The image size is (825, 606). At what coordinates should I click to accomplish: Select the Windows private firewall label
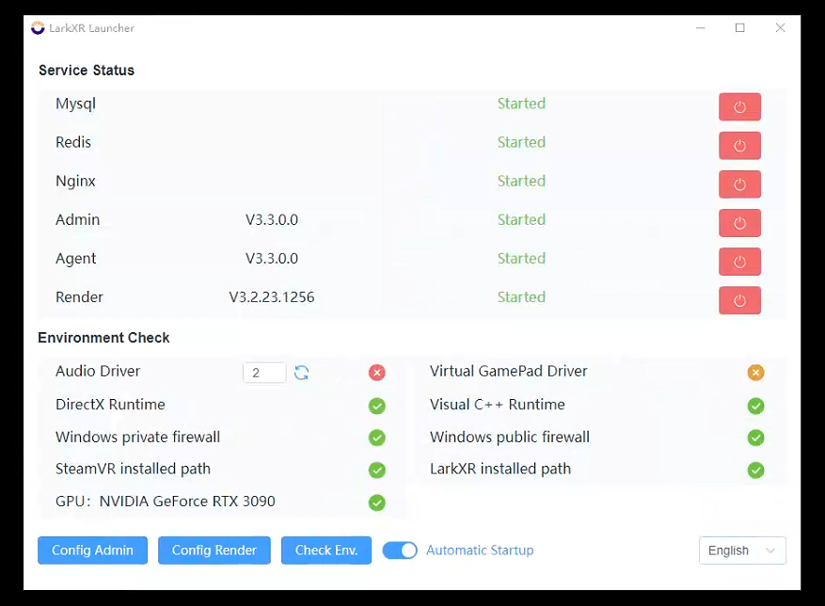coord(138,438)
